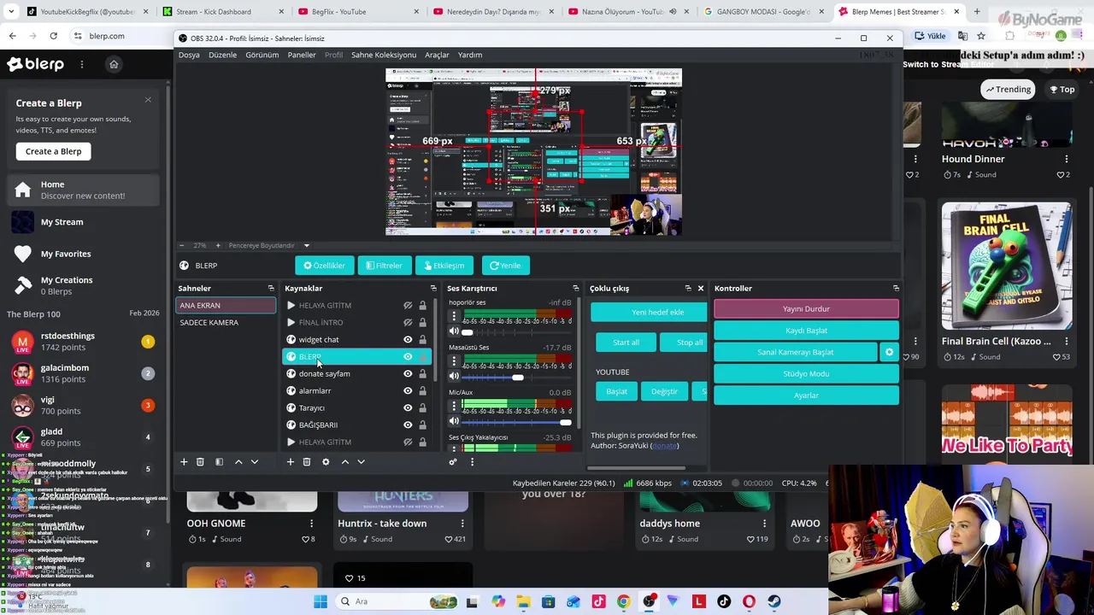Bookmark page with browser star icon

click(x=981, y=36)
